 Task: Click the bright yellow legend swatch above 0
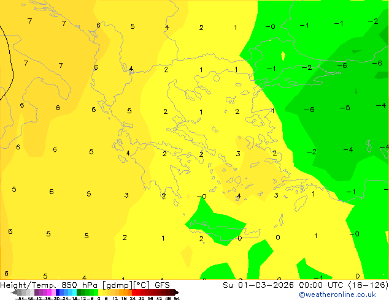point(100,292)
